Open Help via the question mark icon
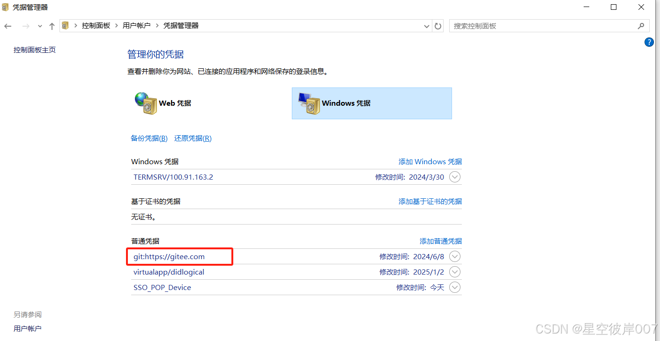Viewport: 660px width, 341px height. 649,42
